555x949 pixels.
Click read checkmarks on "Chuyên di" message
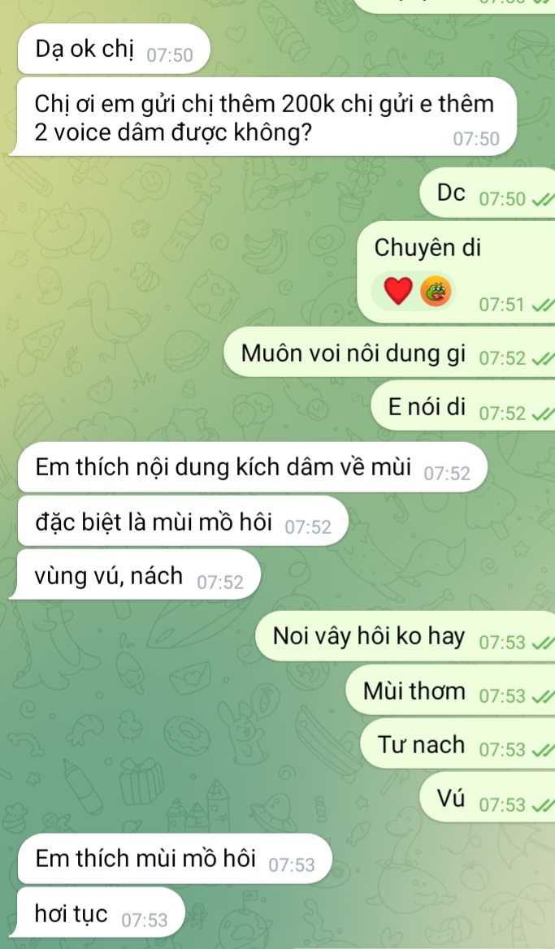543,305
